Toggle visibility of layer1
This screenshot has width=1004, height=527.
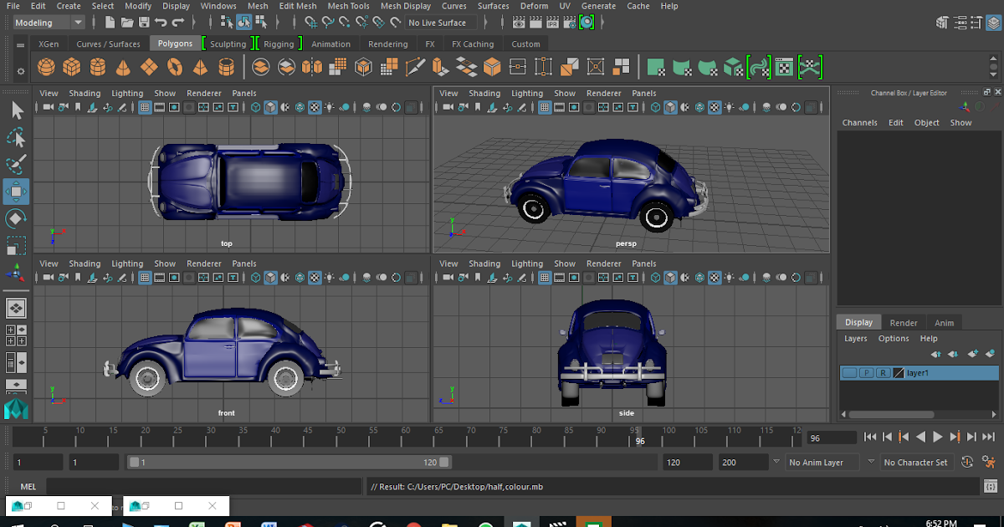click(848, 372)
